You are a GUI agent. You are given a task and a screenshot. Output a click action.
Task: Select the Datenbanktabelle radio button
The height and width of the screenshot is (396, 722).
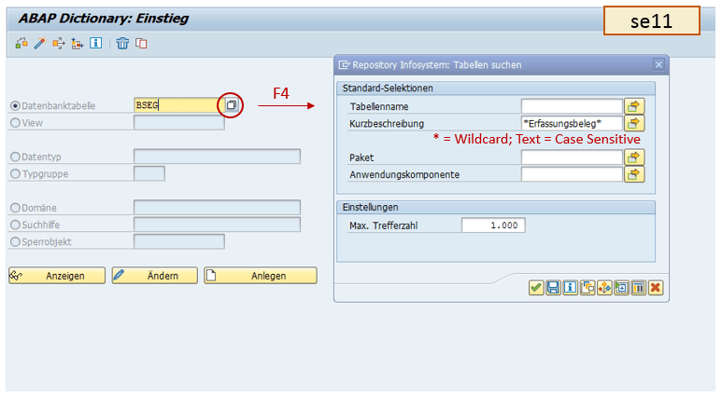coord(15,105)
